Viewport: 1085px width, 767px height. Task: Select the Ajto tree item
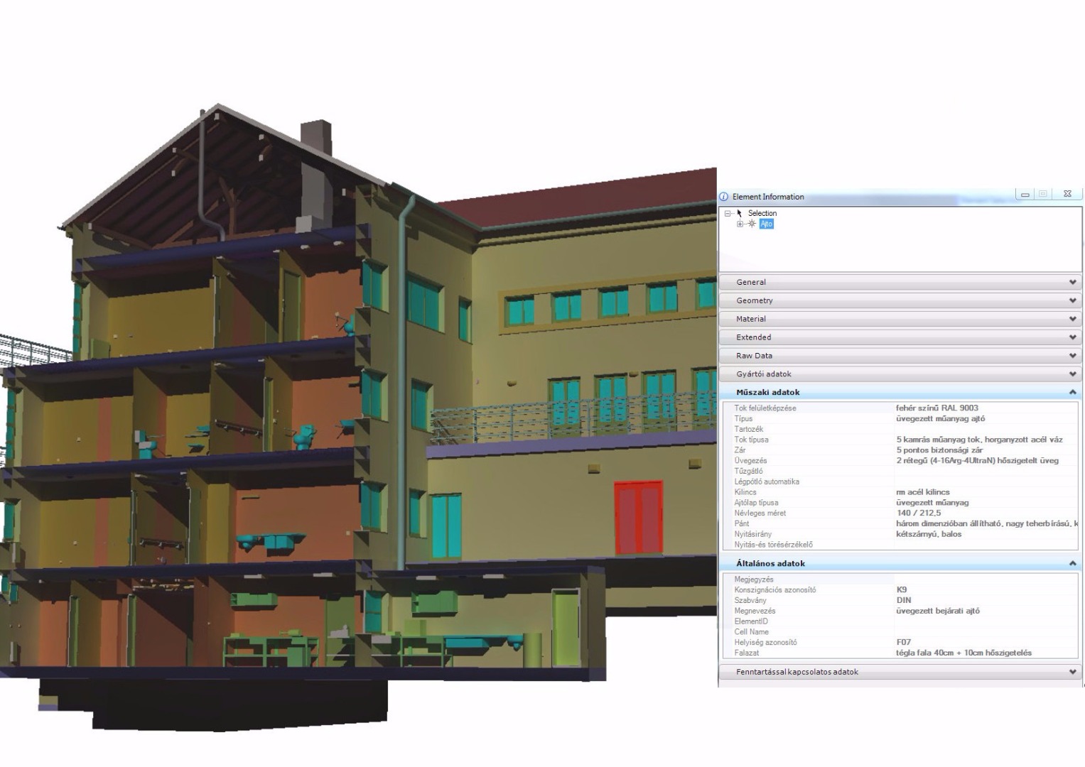(766, 224)
